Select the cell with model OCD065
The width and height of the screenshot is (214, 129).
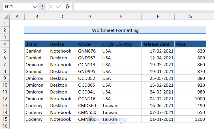pos(89,85)
